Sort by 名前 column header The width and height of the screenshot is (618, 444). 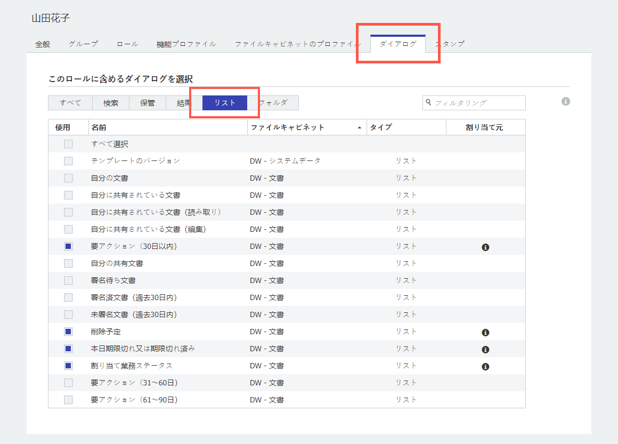coord(168,127)
